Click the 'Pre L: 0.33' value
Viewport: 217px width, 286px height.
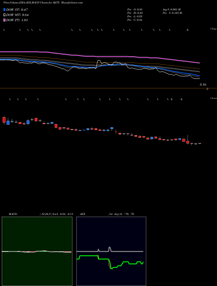tap(135, 16)
